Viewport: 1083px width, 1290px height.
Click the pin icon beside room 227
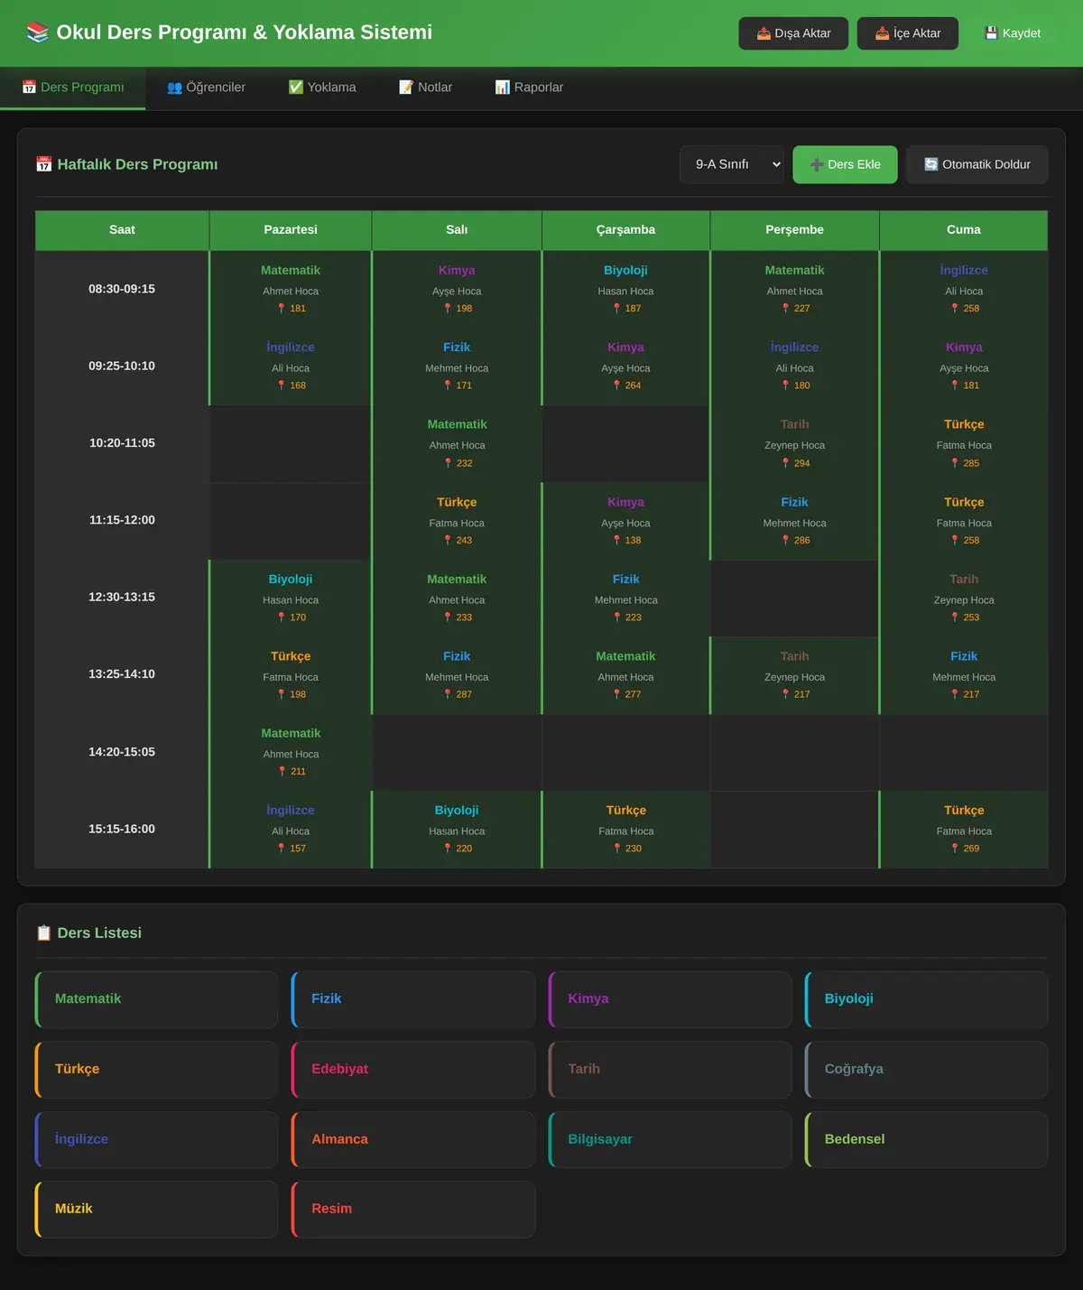(786, 309)
